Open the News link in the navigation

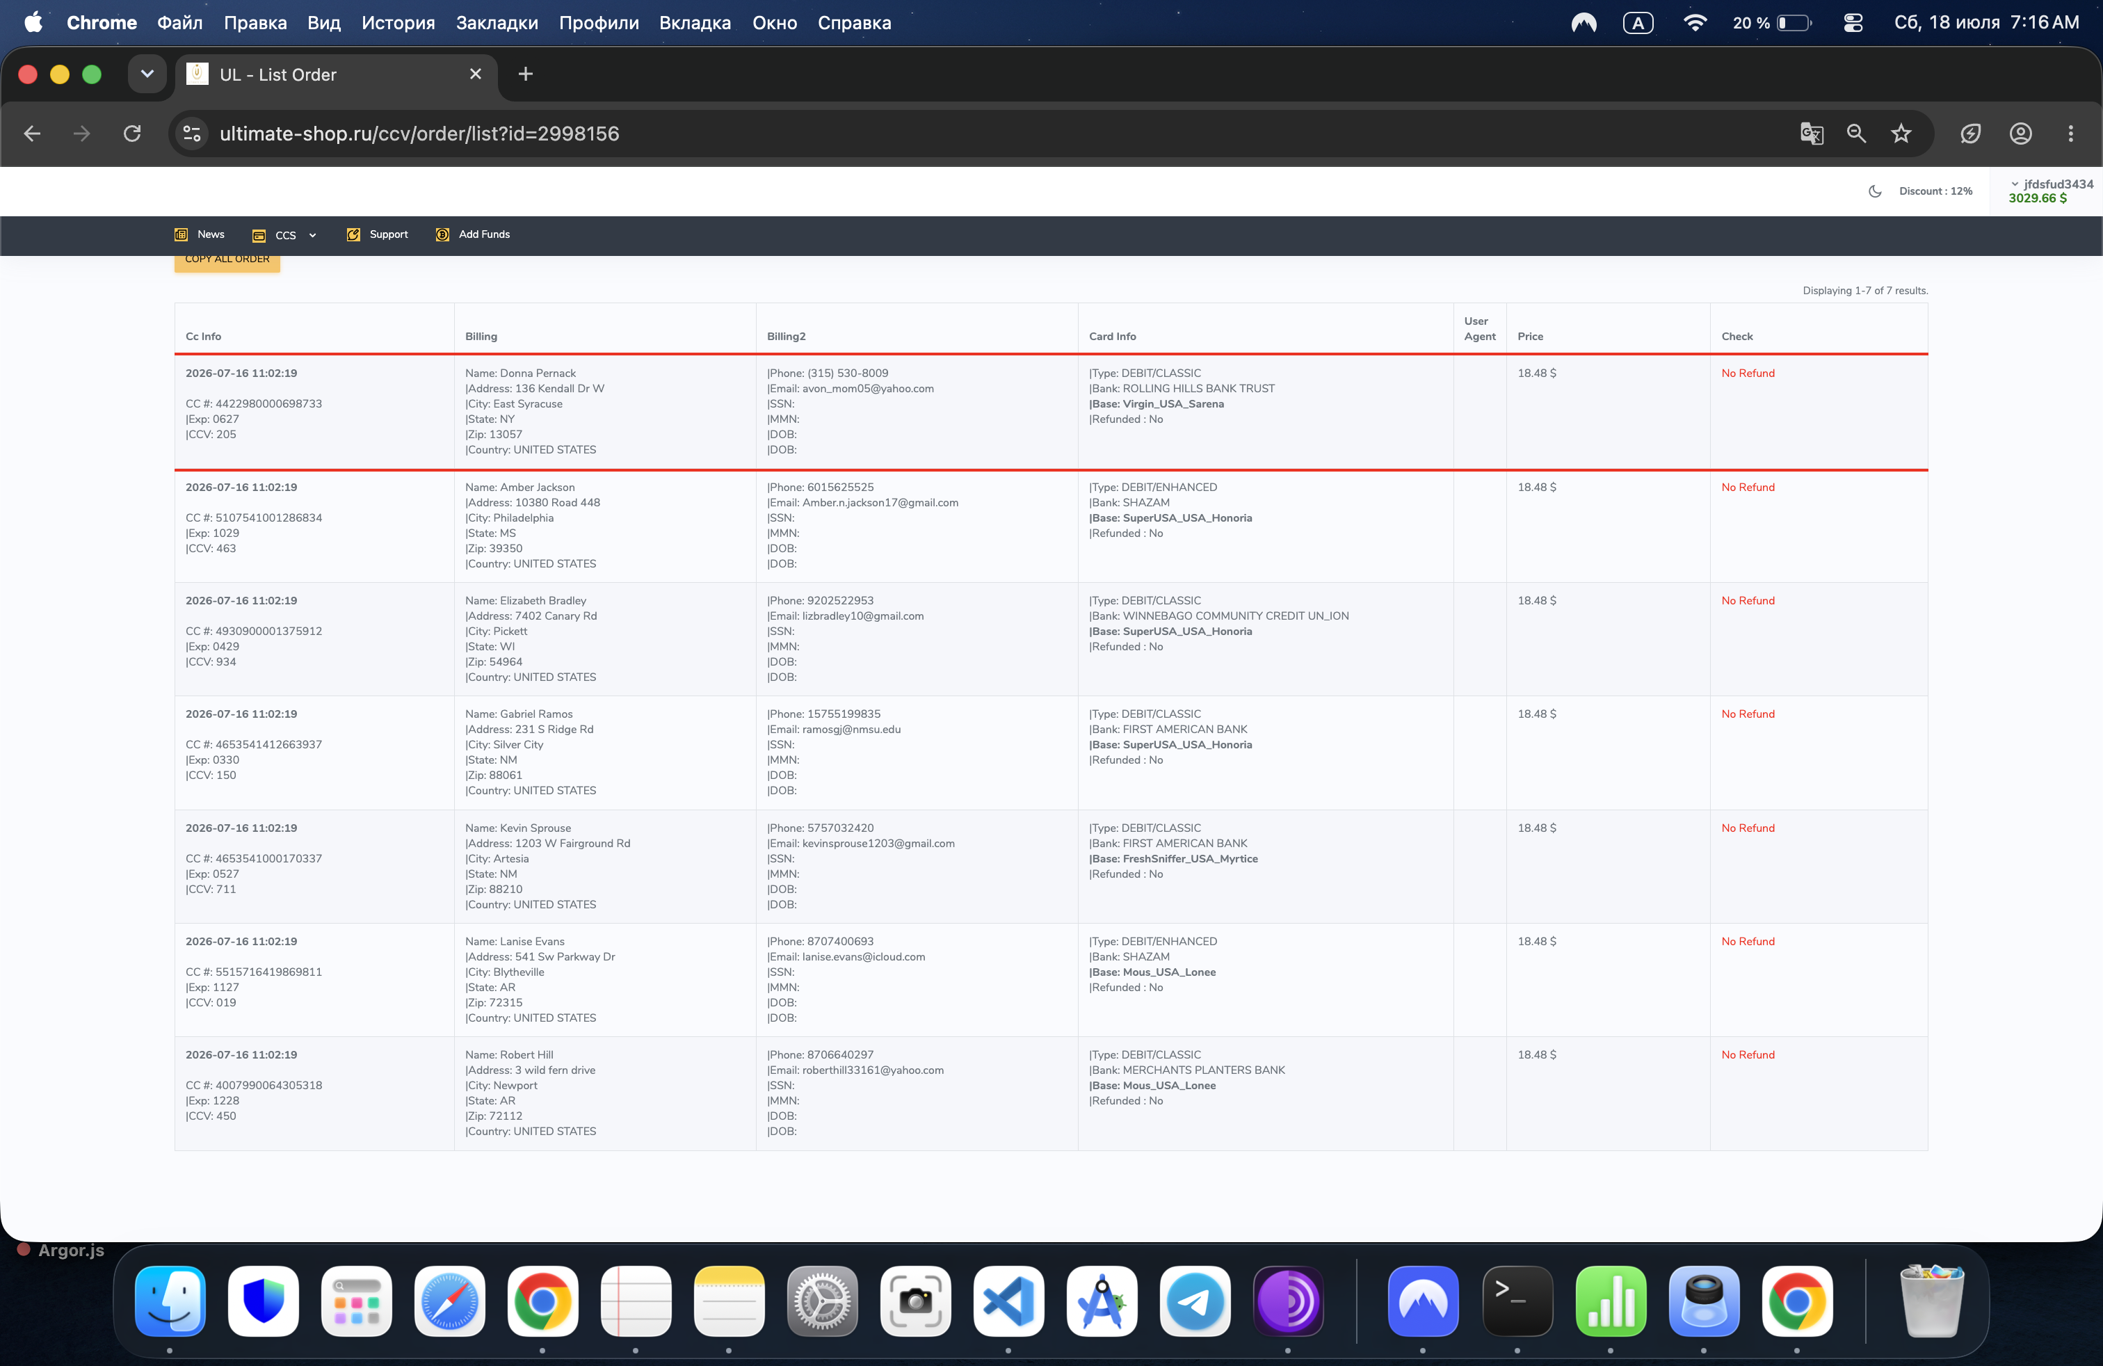pyautogui.click(x=200, y=235)
